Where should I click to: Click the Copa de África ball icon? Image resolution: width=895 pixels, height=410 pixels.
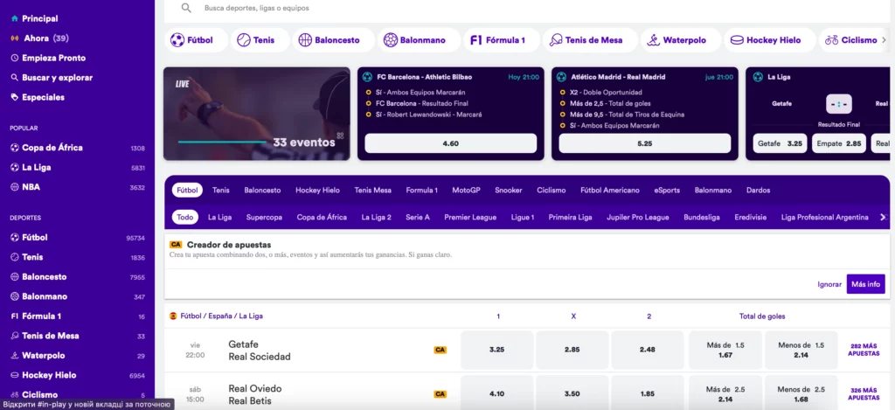tap(15, 148)
